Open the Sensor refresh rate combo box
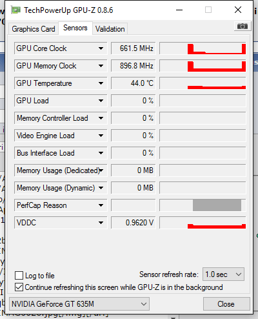 click(223, 274)
